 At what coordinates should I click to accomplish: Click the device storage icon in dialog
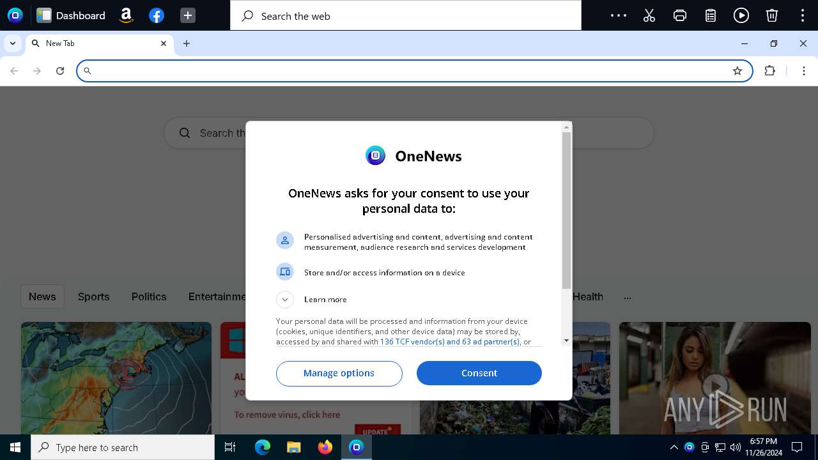point(285,272)
